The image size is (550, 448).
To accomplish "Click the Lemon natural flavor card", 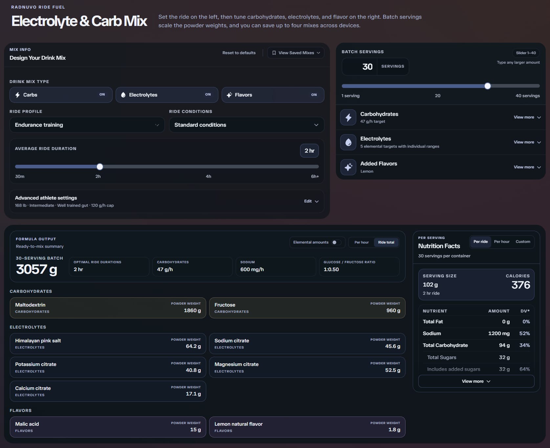I will (307, 427).
